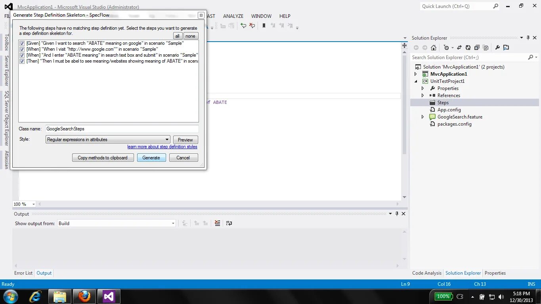Screen dimensions: 541x304
Task: Click the Home icon in Solution Explorer toolbar
Action: 434,48
